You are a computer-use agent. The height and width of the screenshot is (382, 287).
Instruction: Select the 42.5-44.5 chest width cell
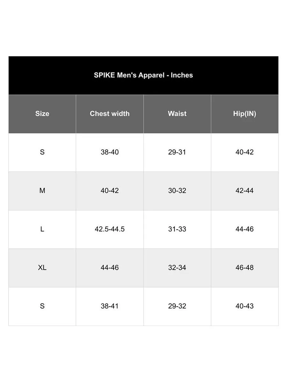pyautogui.click(x=110, y=229)
